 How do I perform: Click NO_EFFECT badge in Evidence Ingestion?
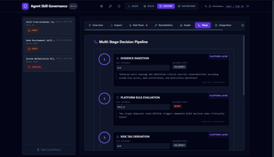[x=179, y=67]
